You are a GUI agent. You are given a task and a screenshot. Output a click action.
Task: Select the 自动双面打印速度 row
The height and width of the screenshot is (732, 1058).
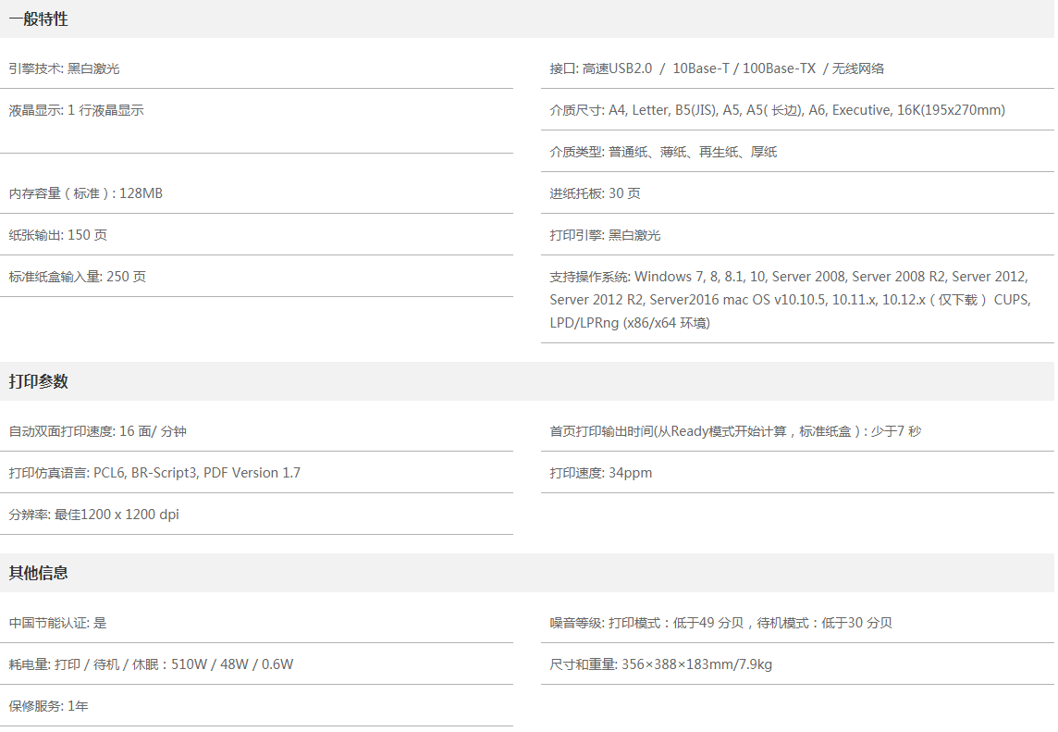(98, 431)
